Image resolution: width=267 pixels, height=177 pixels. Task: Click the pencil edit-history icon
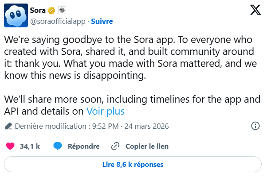(8, 126)
